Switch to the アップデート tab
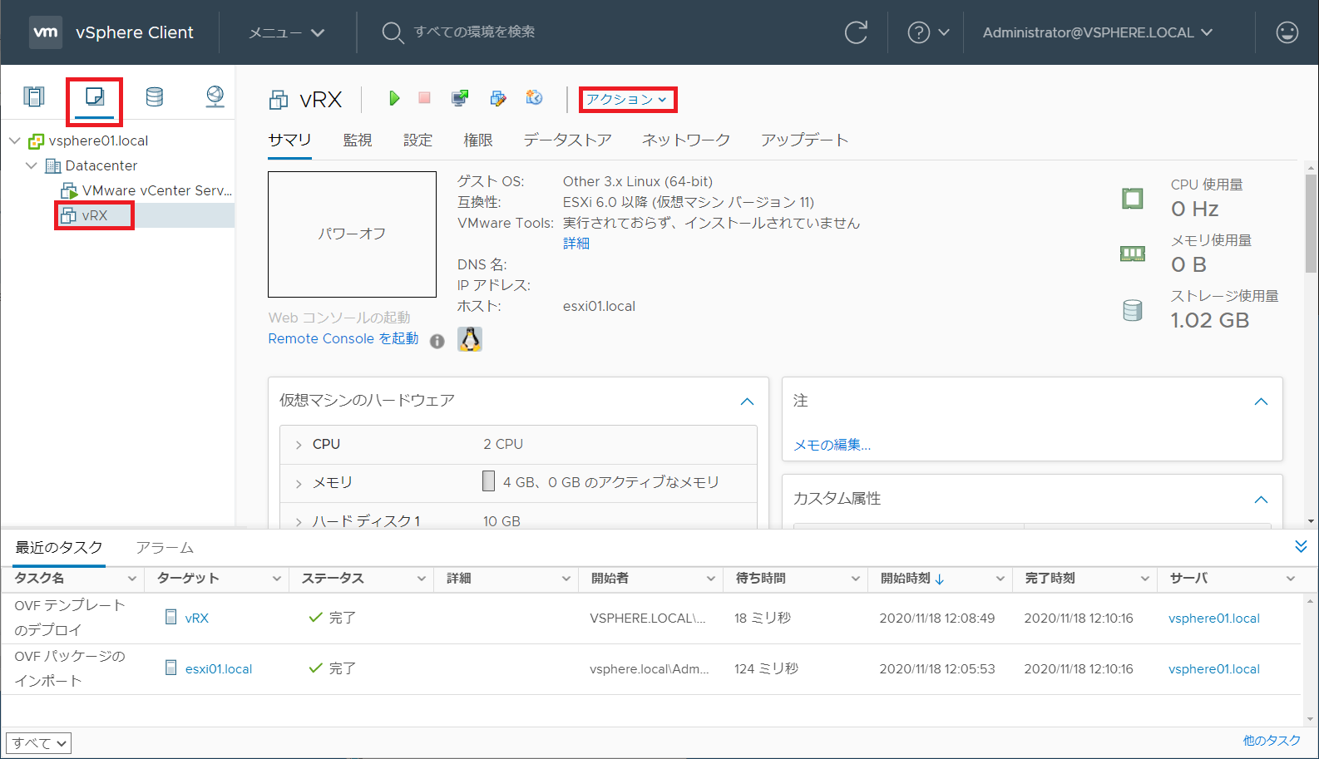This screenshot has width=1319, height=759. tap(804, 140)
